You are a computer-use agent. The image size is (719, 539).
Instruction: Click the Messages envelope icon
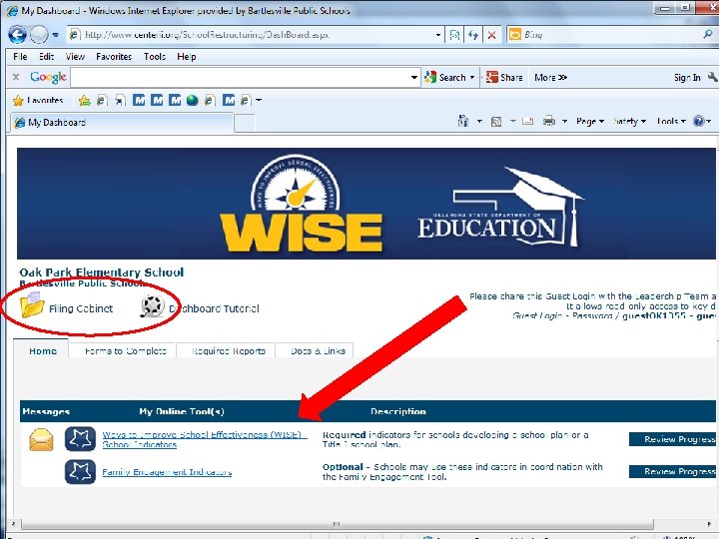coord(41,439)
